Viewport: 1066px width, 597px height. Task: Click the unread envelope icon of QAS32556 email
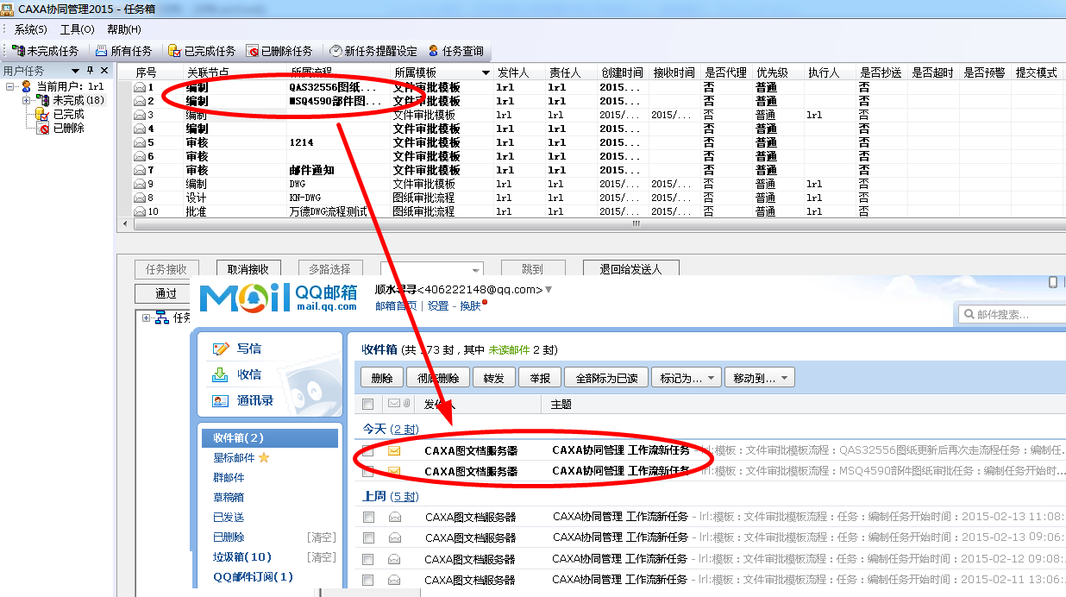pyautogui.click(x=394, y=450)
